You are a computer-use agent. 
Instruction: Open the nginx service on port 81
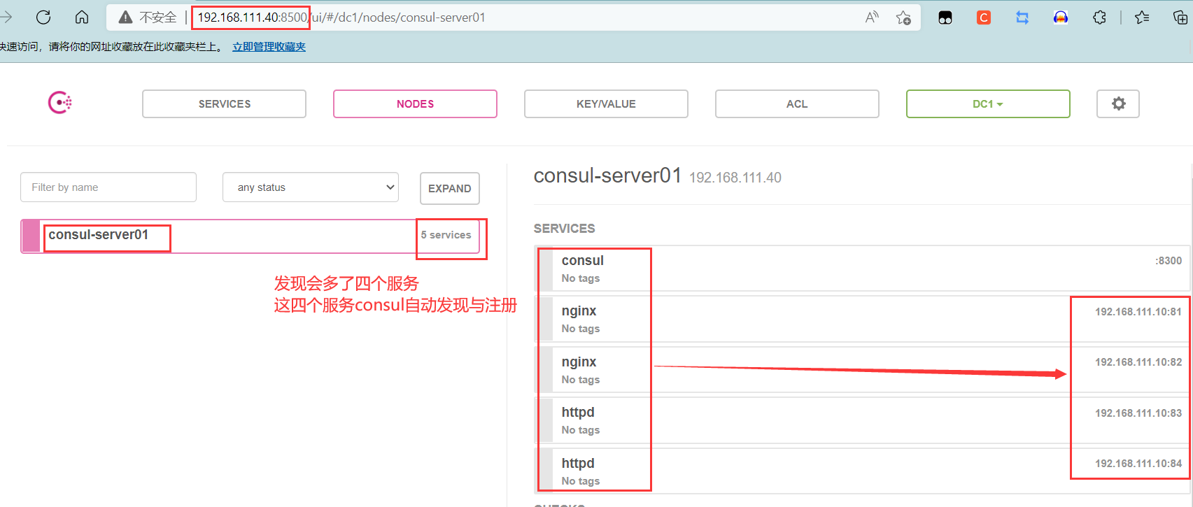pos(862,319)
